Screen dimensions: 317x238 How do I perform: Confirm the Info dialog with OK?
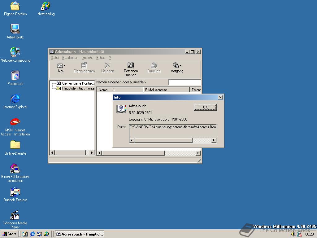point(205,107)
